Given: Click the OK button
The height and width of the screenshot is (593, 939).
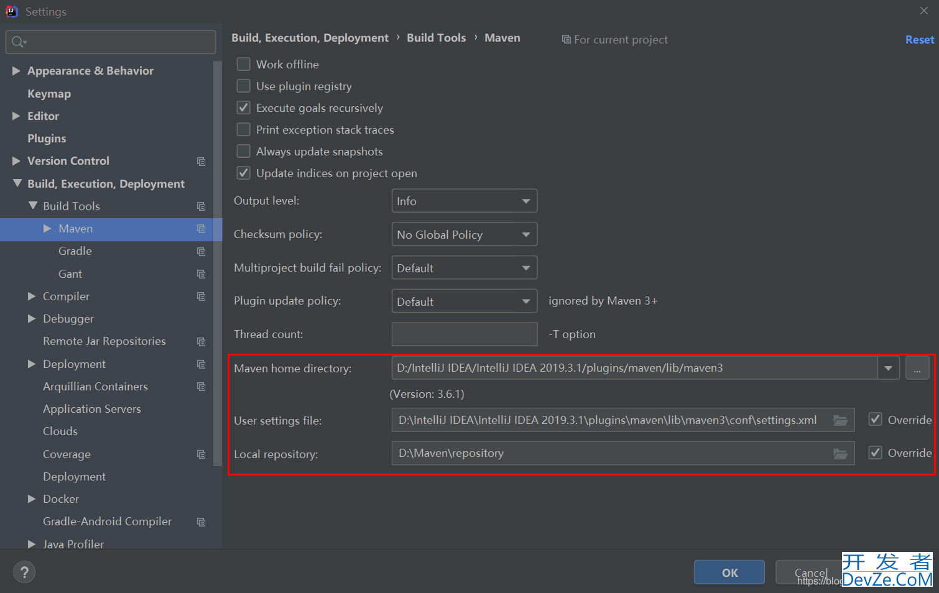Looking at the screenshot, I should tap(729, 572).
